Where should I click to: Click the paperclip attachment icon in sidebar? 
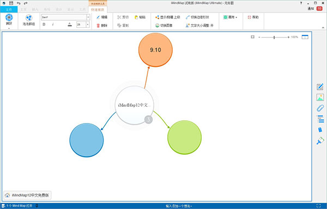[320, 108]
